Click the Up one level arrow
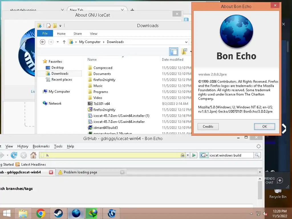This screenshot has width=292, height=219. coord(64,42)
